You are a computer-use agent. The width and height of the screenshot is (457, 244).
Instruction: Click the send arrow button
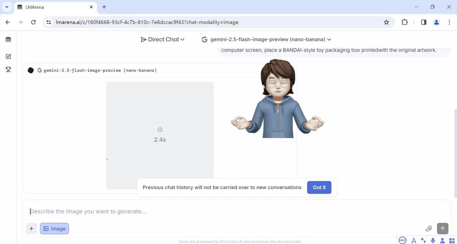(x=442, y=228)
